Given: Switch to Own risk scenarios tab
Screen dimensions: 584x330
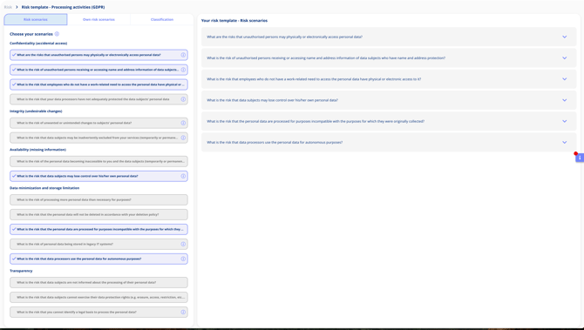Looking at the screenshot, I should [98, 19].
